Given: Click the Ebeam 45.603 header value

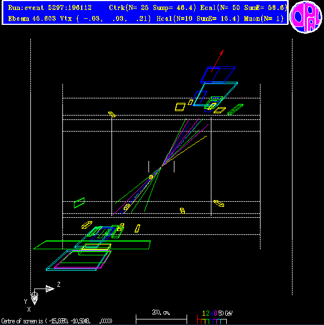Looking at the screenshot, I should [x=32, y=19].
